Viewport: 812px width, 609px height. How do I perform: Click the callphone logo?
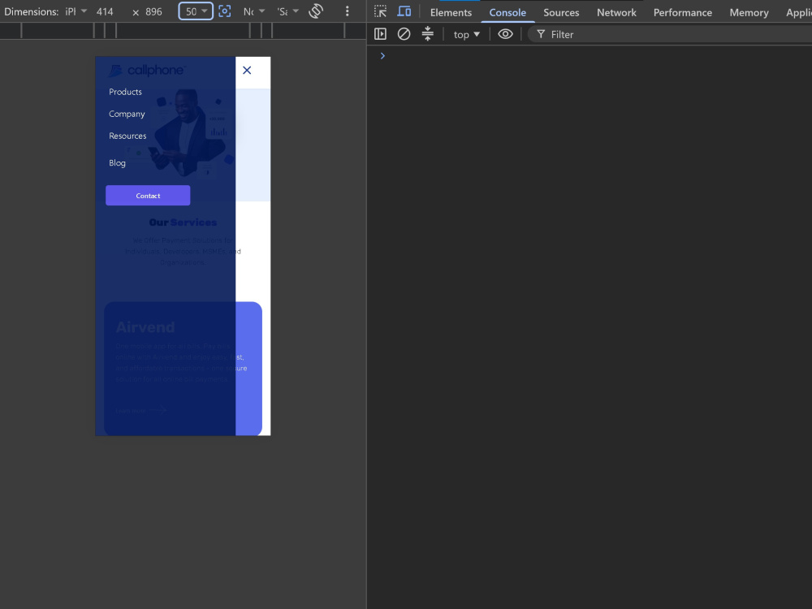[147, 71]
